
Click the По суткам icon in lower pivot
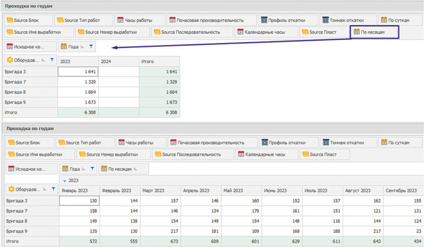tap(384, 142)
